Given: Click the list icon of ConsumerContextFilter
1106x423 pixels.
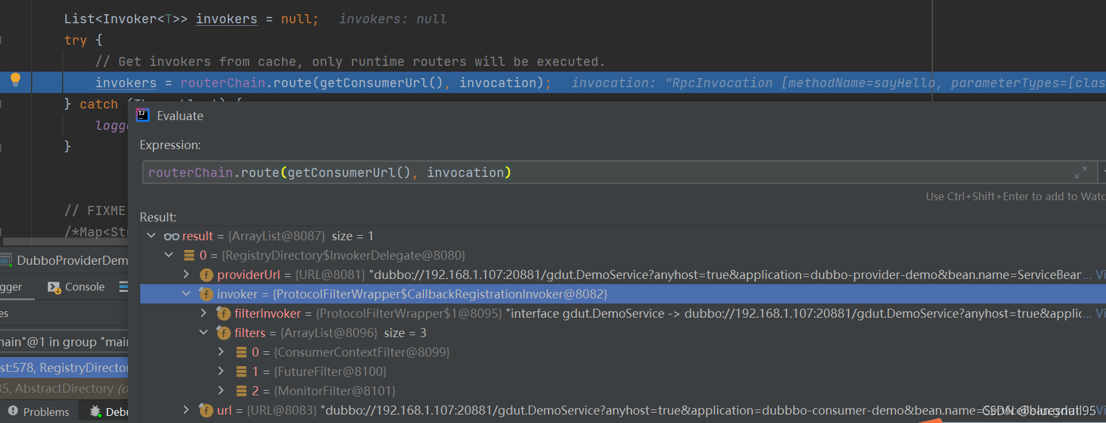Looking at the screenshot, I should (241, 352).
